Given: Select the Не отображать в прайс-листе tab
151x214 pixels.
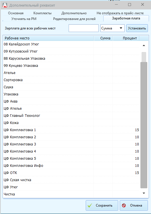Looking at the screenshot, I should click(120, 13).
